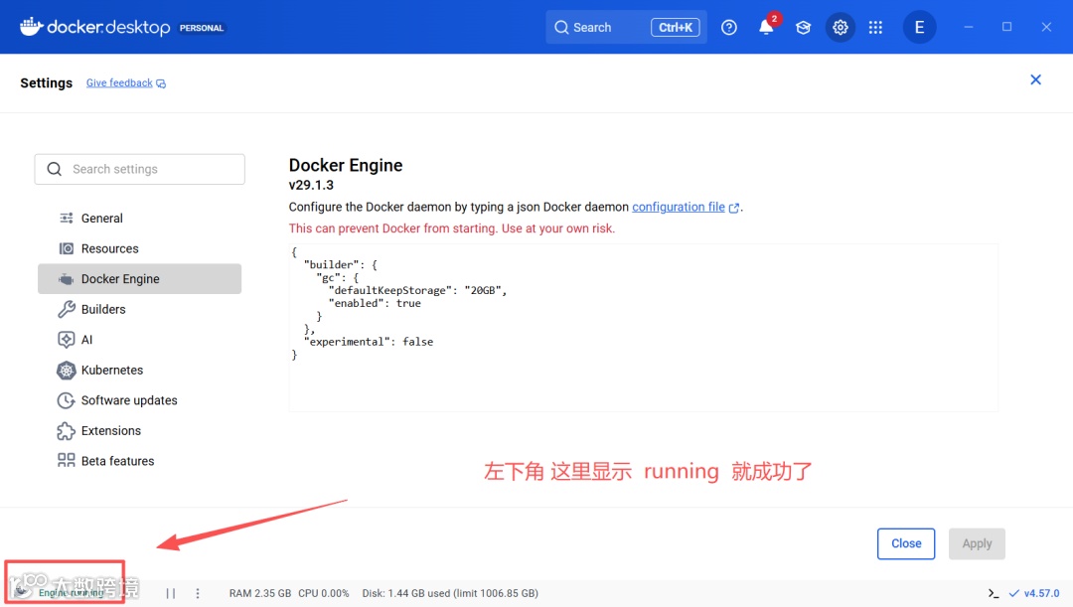Focus the Search settings field
Screen dimensions: 1073x607
coord(140,169)
